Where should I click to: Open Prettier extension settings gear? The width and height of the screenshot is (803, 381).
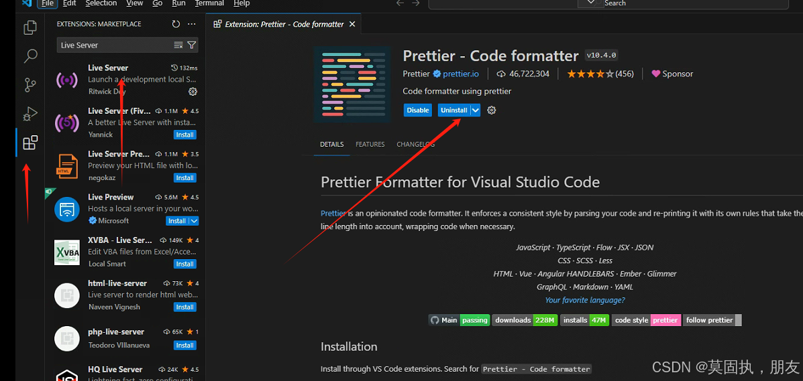492,110
